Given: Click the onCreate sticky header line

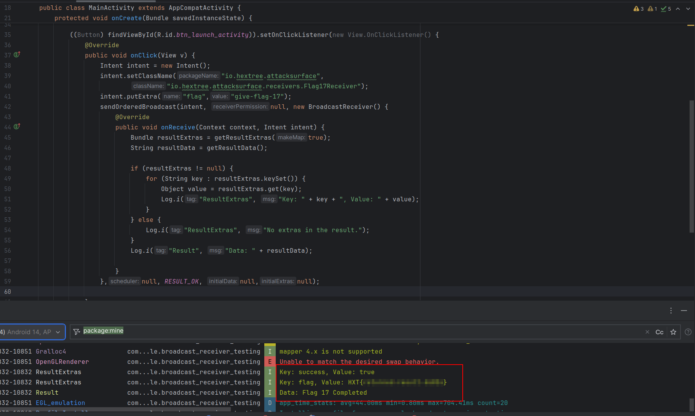Looking at the screenshot, I should pyautogui.click(x=153, y=18).
